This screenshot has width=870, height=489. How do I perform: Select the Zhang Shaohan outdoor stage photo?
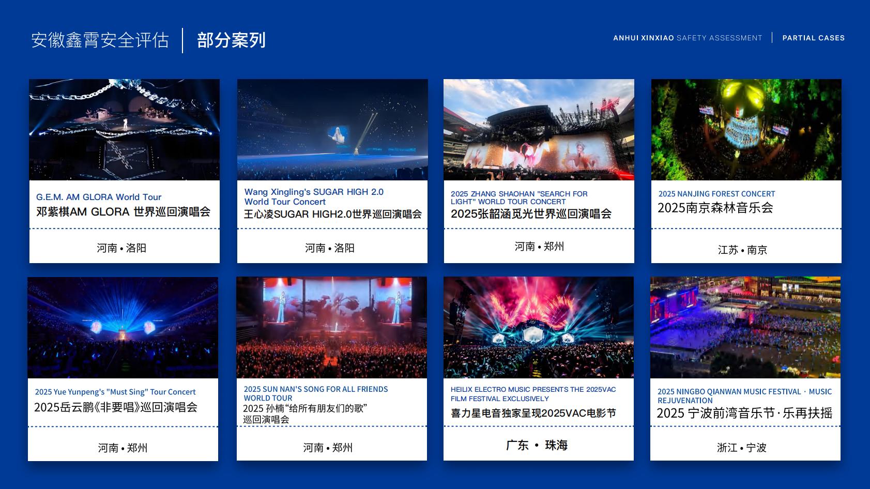coord(539,130)
